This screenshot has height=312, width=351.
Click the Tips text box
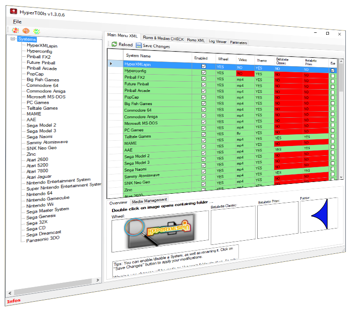pos(175,261)
